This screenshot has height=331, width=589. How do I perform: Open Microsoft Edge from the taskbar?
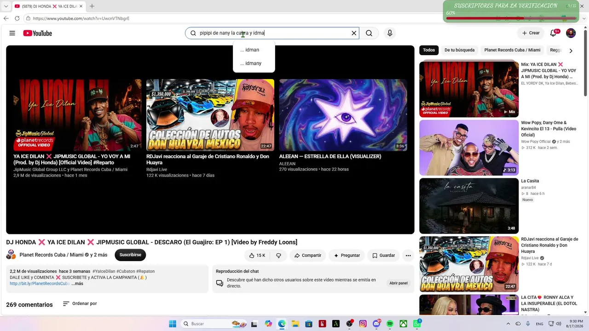[282, 324]
